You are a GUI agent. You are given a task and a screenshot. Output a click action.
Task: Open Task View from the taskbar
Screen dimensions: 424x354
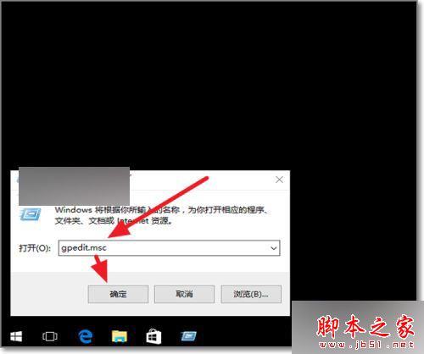point(50,336)
